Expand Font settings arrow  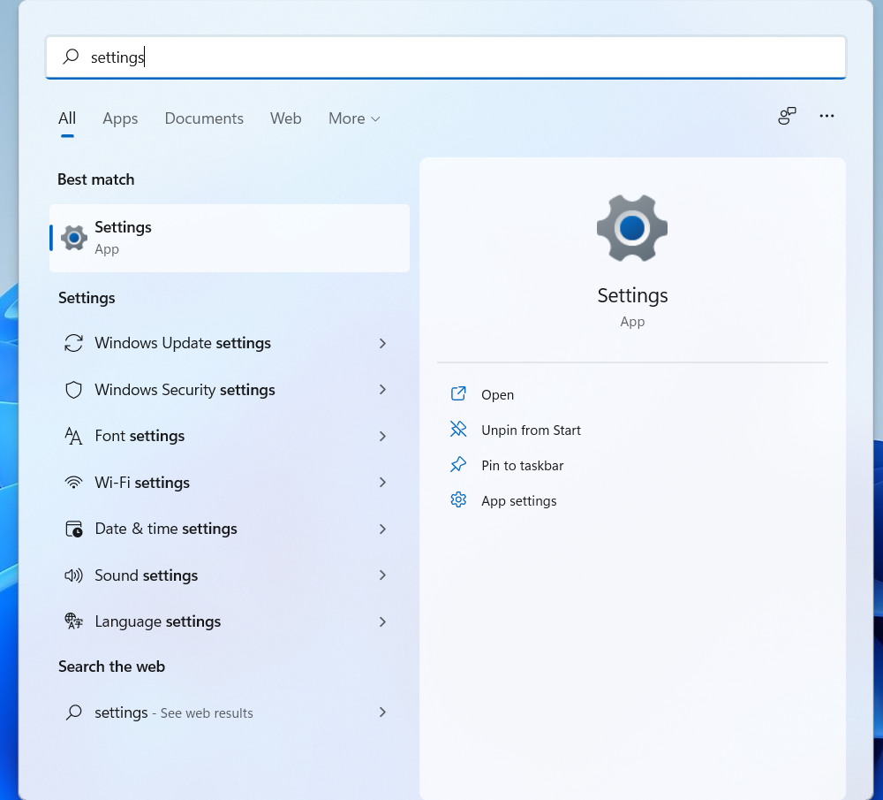coord(382,436)
